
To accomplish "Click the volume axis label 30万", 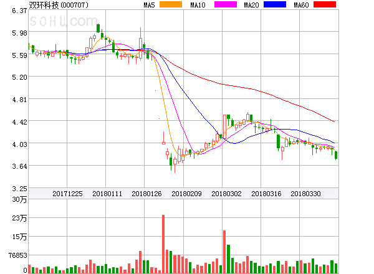I will (x=19, y=199).
